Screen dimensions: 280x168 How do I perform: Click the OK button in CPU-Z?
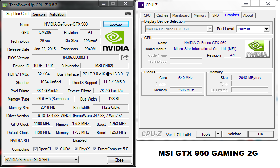pyautogui.click(x=261, y=134)
